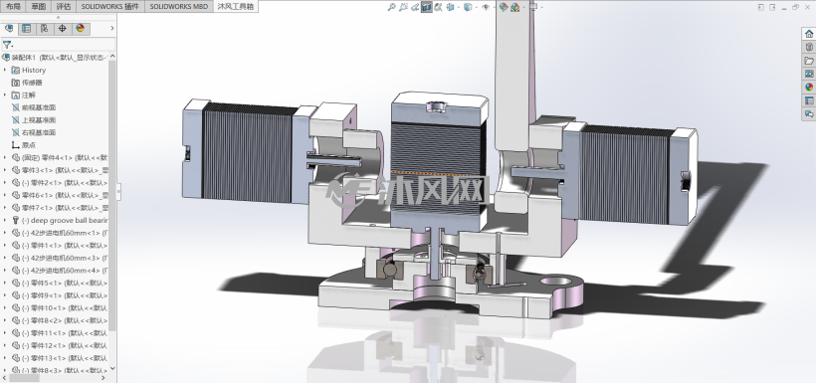816x383 pixels.
Task: Select the 42步进电机60mm<4> component
Action: (60, 271)
